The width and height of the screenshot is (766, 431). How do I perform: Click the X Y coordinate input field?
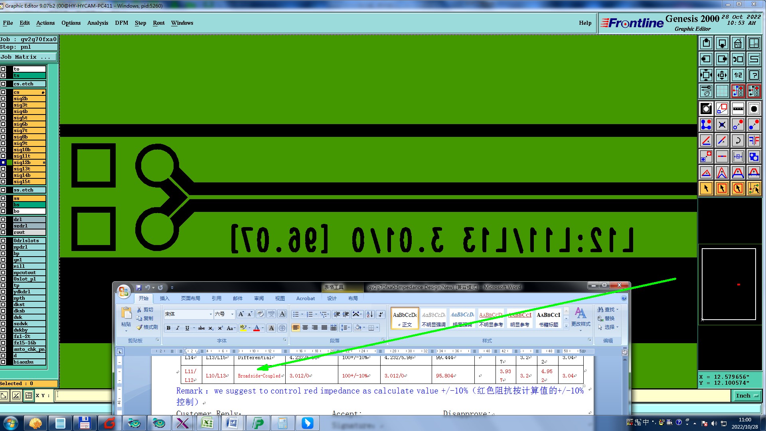84,395
